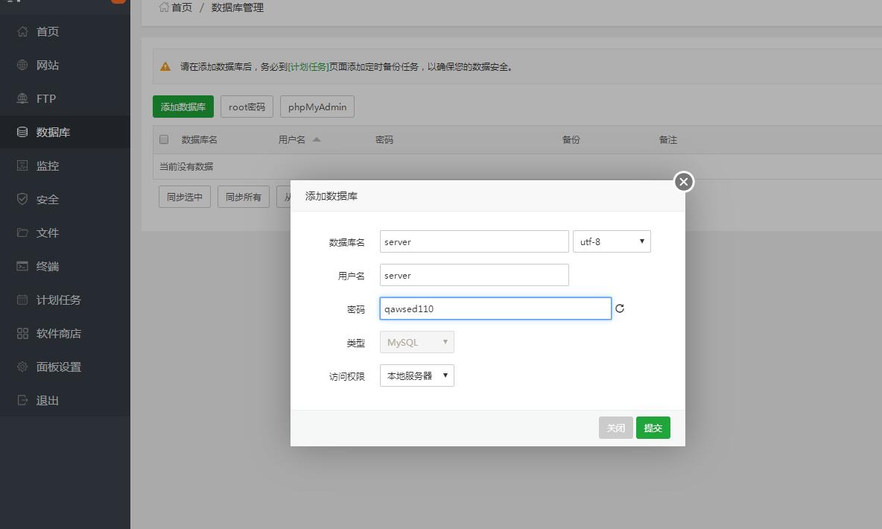Go to 软件商店 in the sidebar menu

58,333
